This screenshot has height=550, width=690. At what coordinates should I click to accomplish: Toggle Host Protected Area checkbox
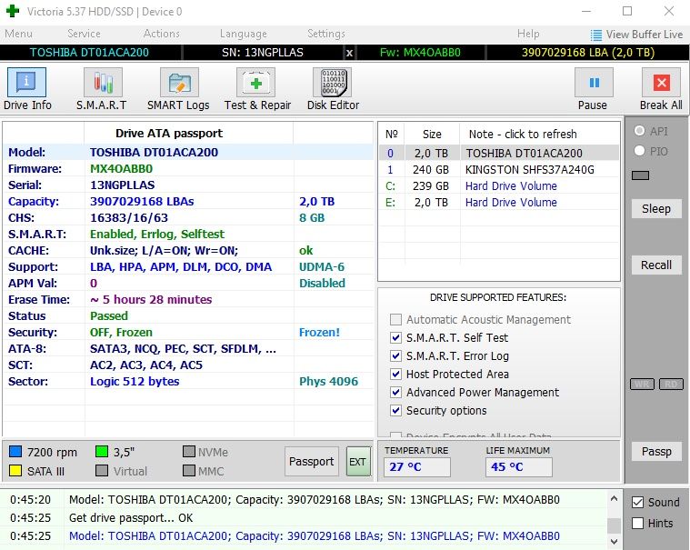395,374
